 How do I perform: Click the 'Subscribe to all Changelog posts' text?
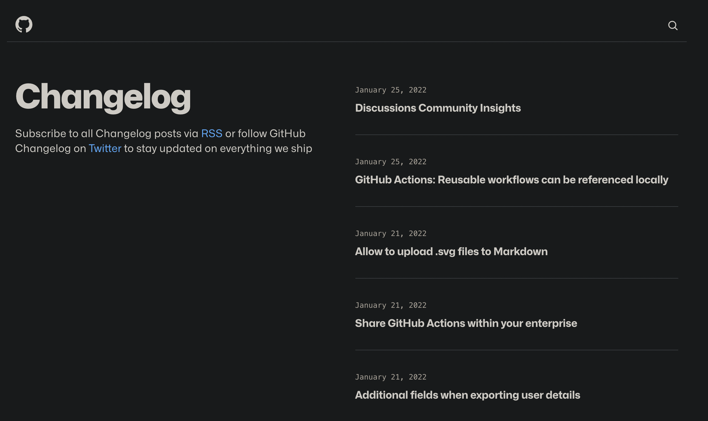106,134
